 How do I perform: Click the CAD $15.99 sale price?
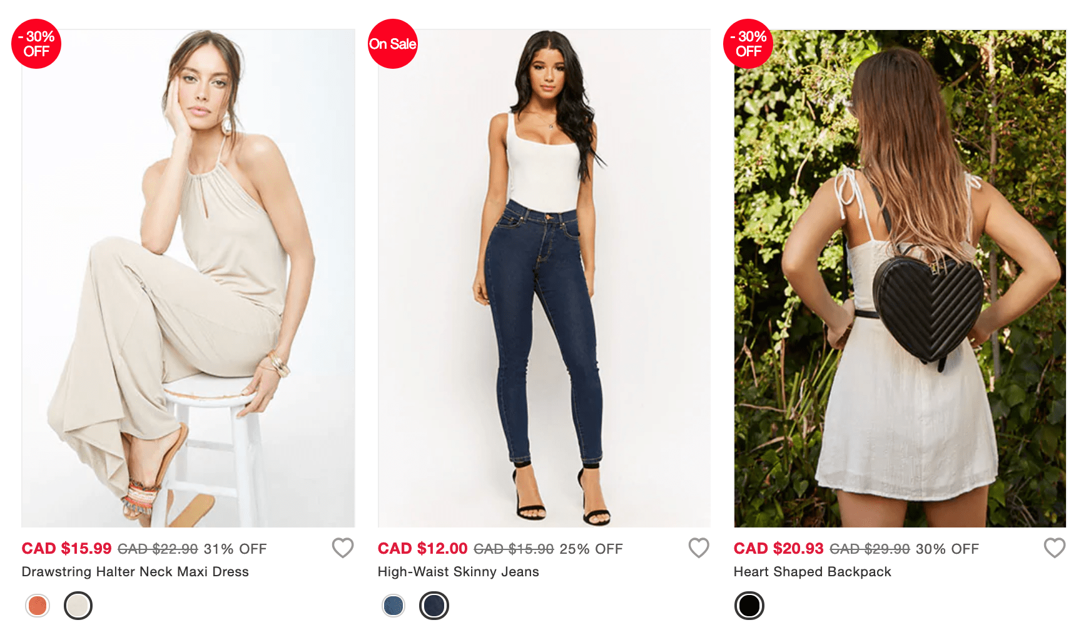click(x=67, y=549)
